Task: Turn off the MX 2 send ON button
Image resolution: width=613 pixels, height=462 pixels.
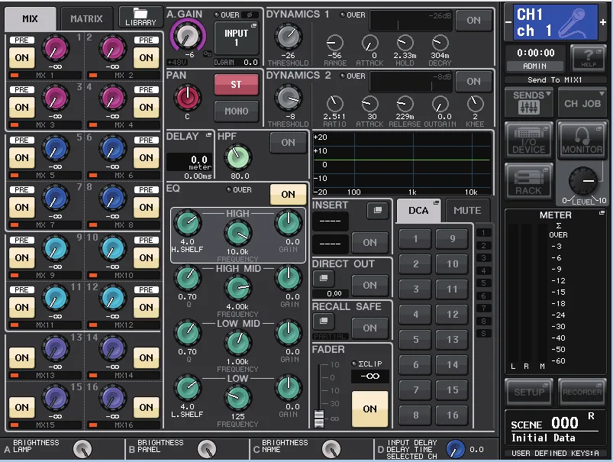Action: 147,57
